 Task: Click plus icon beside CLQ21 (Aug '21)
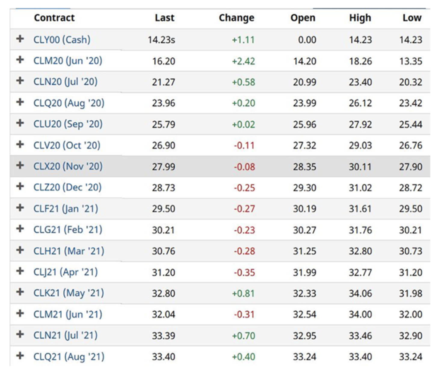[20, 356]
